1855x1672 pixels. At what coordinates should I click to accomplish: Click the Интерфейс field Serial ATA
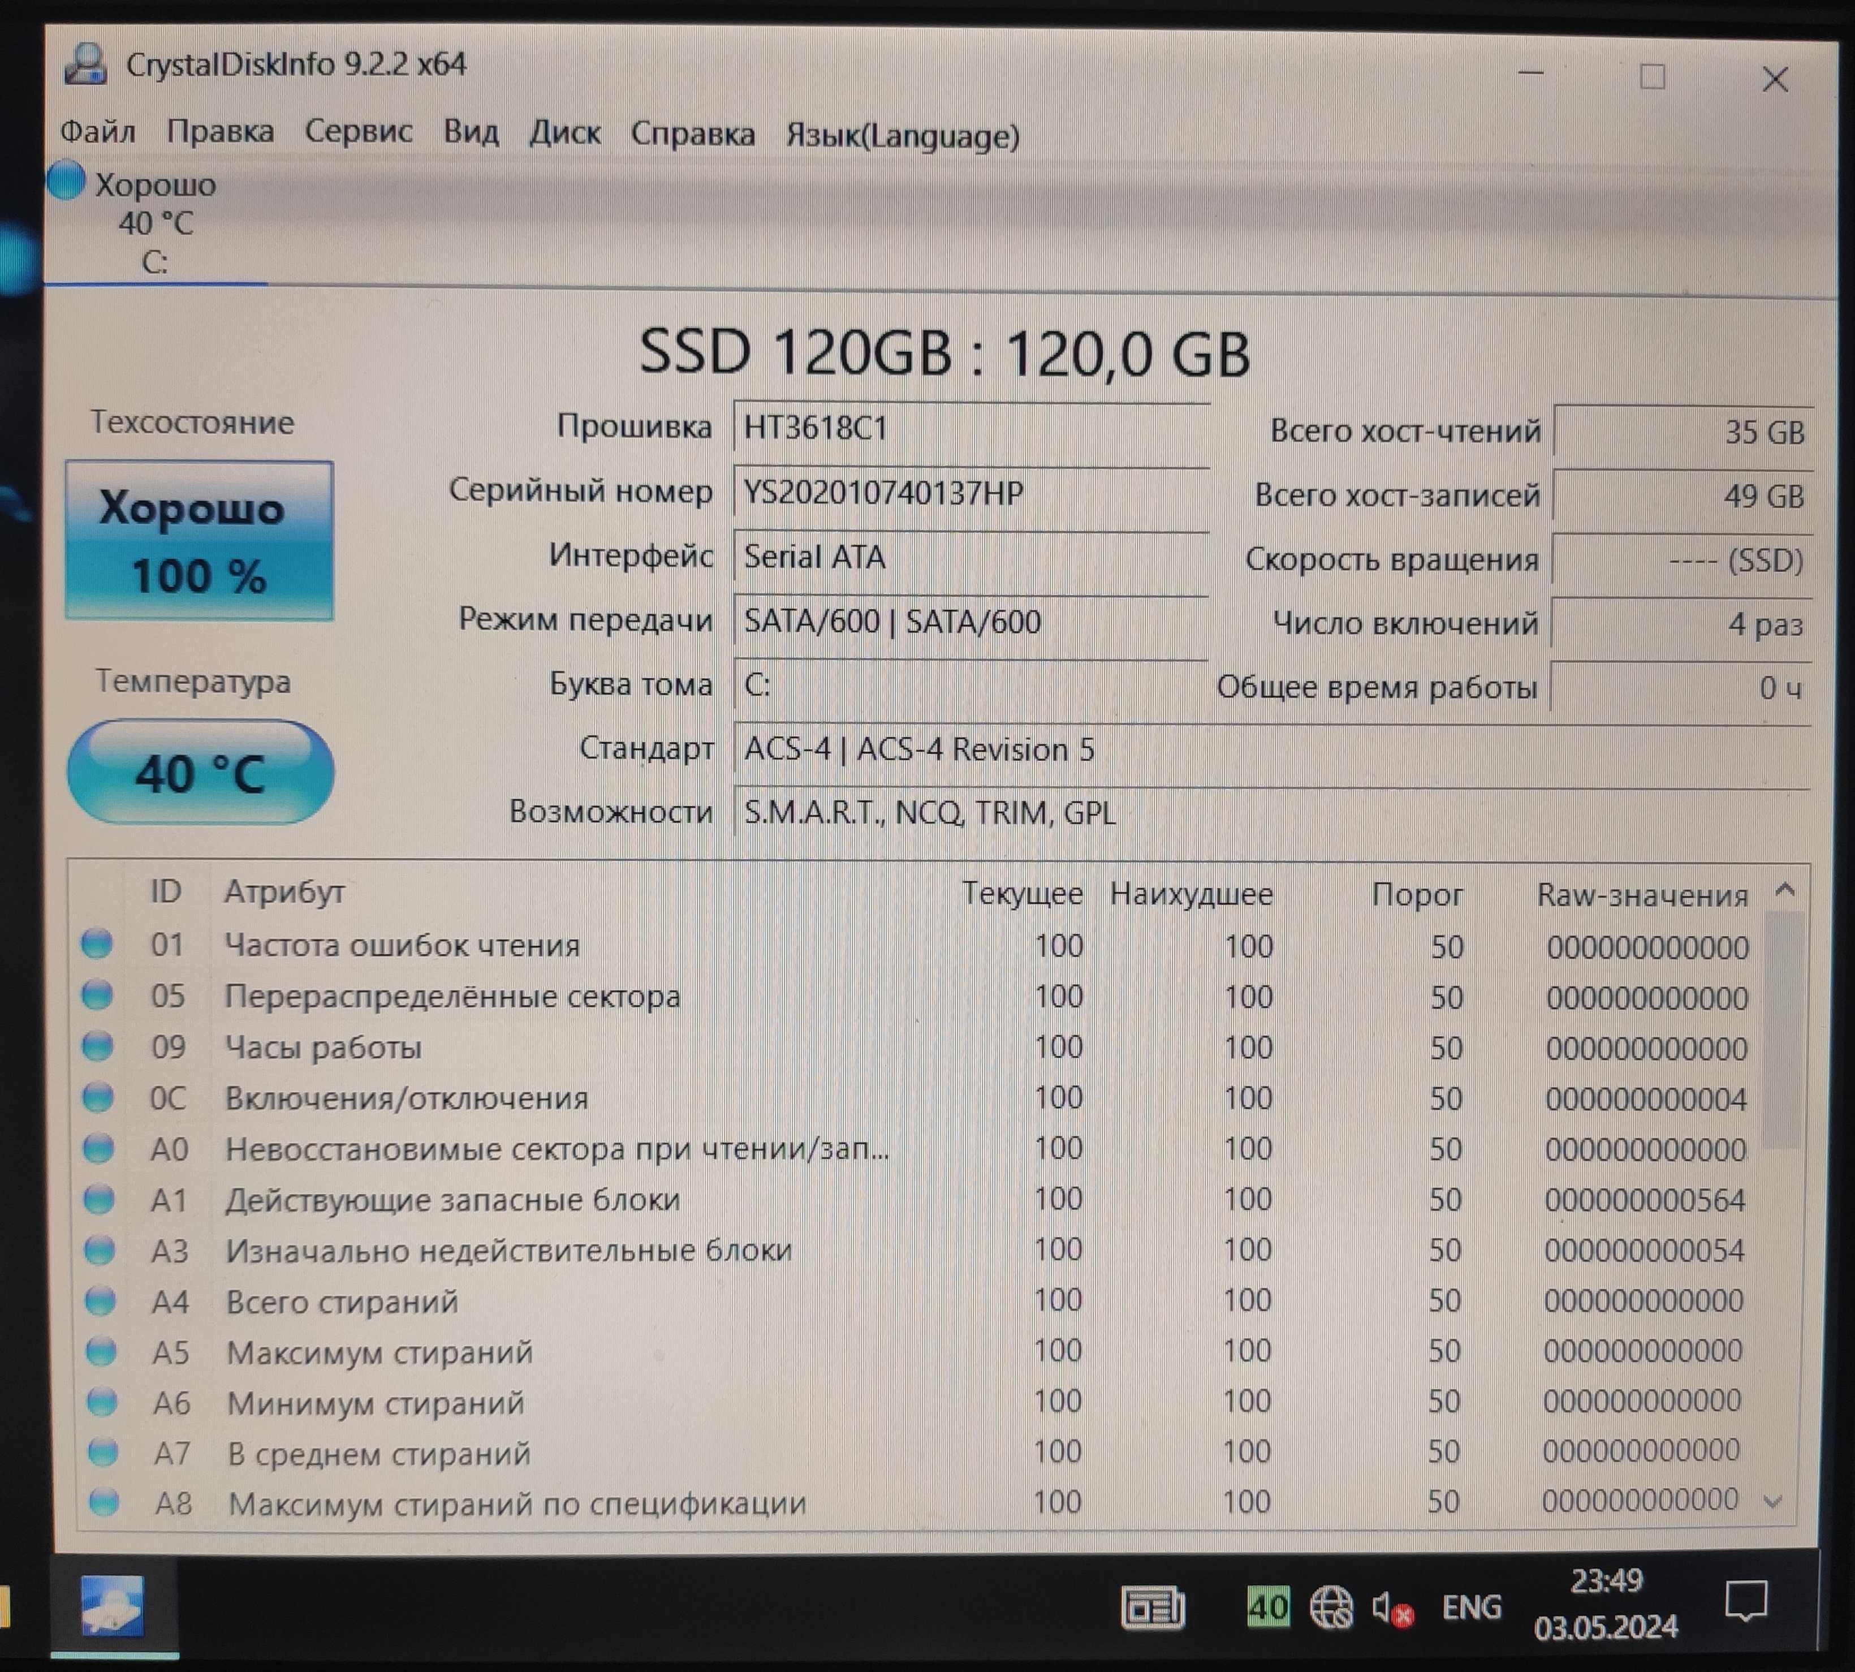(x=972, y=557)
